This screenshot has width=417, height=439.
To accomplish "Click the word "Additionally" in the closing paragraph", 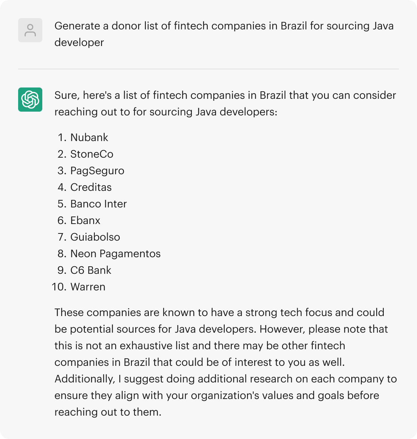I will click(84, 379).
